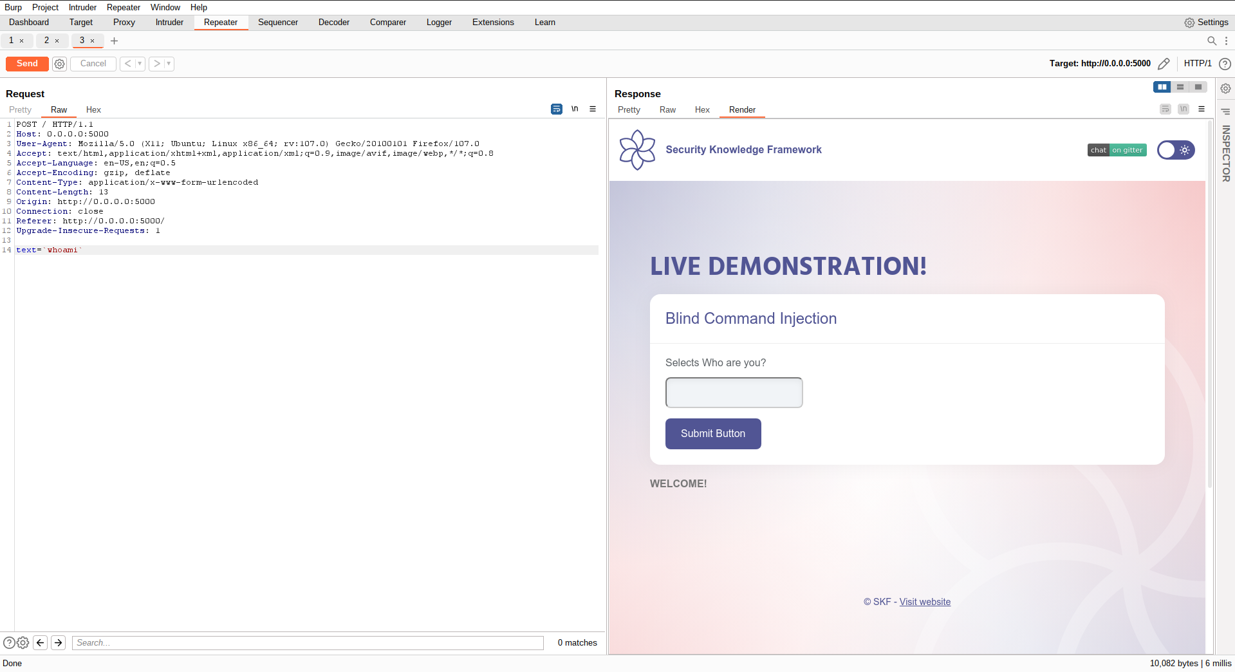This screenshot has width=1235, height=672.
Task: Open the request pane hamburger menu
Action: click(593, 109)
